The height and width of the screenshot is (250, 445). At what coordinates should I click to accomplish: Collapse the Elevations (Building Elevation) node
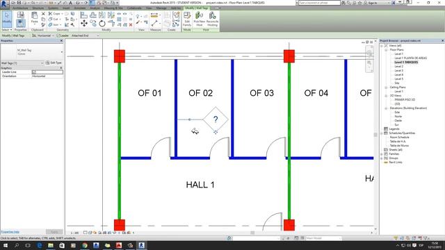(x=386, y=108)
